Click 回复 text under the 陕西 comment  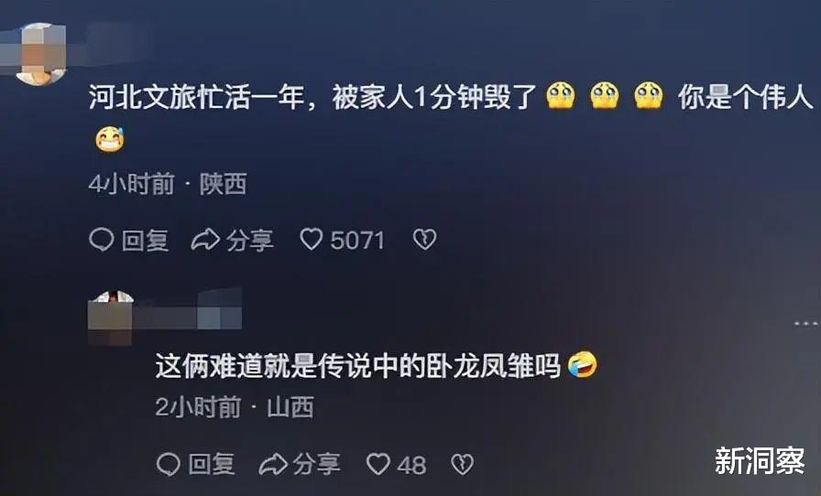[x=145, y=241]
